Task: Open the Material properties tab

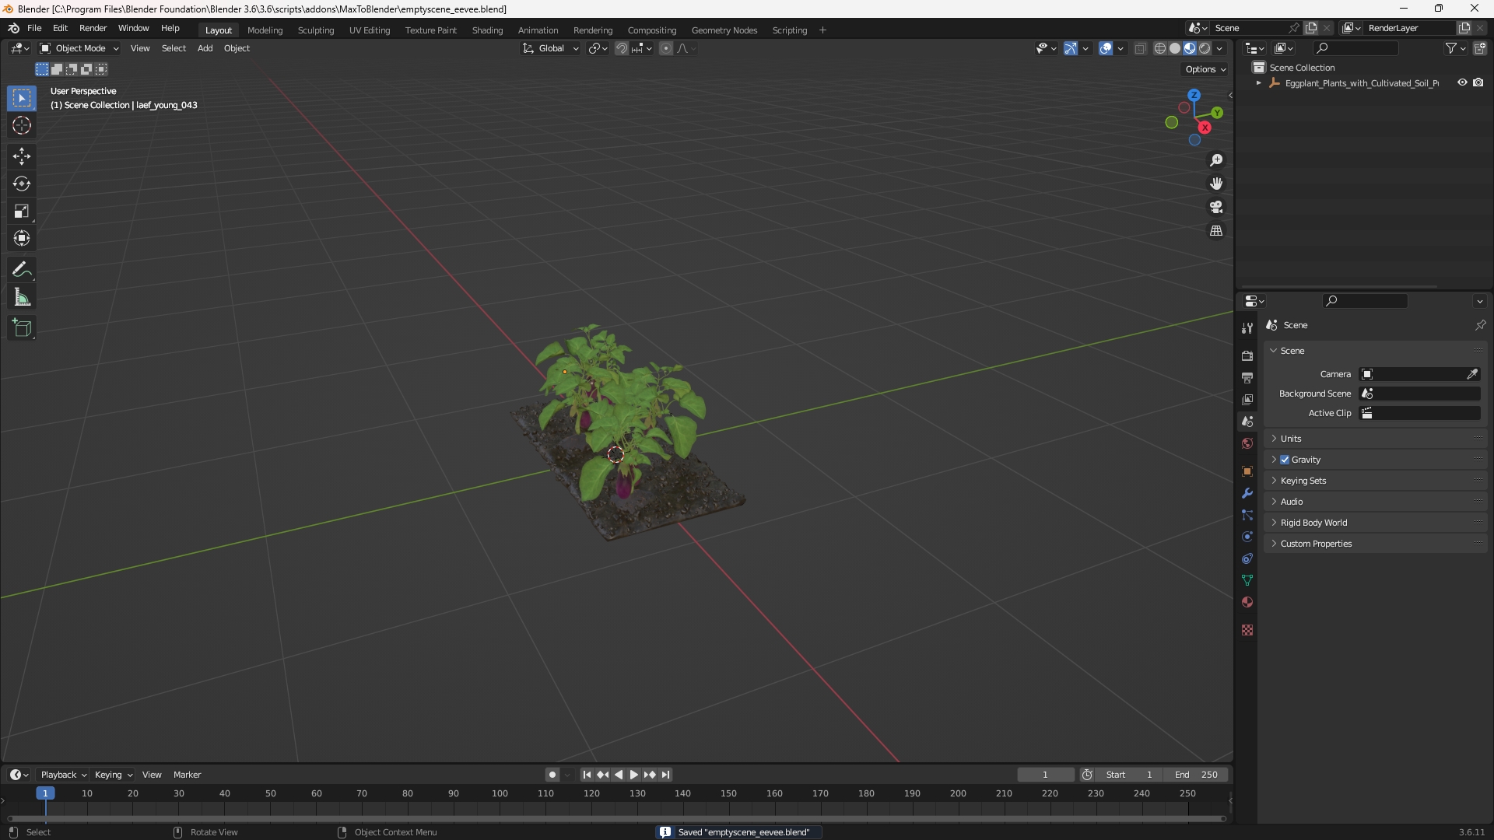Action: tap(1247, 602)
